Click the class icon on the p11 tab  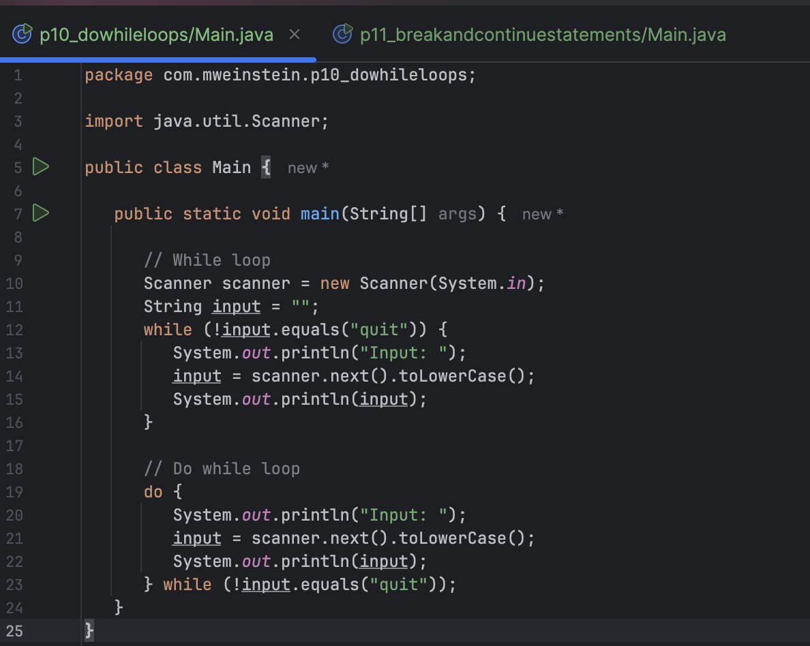point(342,32)
